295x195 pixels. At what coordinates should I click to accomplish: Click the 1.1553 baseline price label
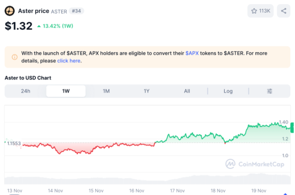[14, 143]
